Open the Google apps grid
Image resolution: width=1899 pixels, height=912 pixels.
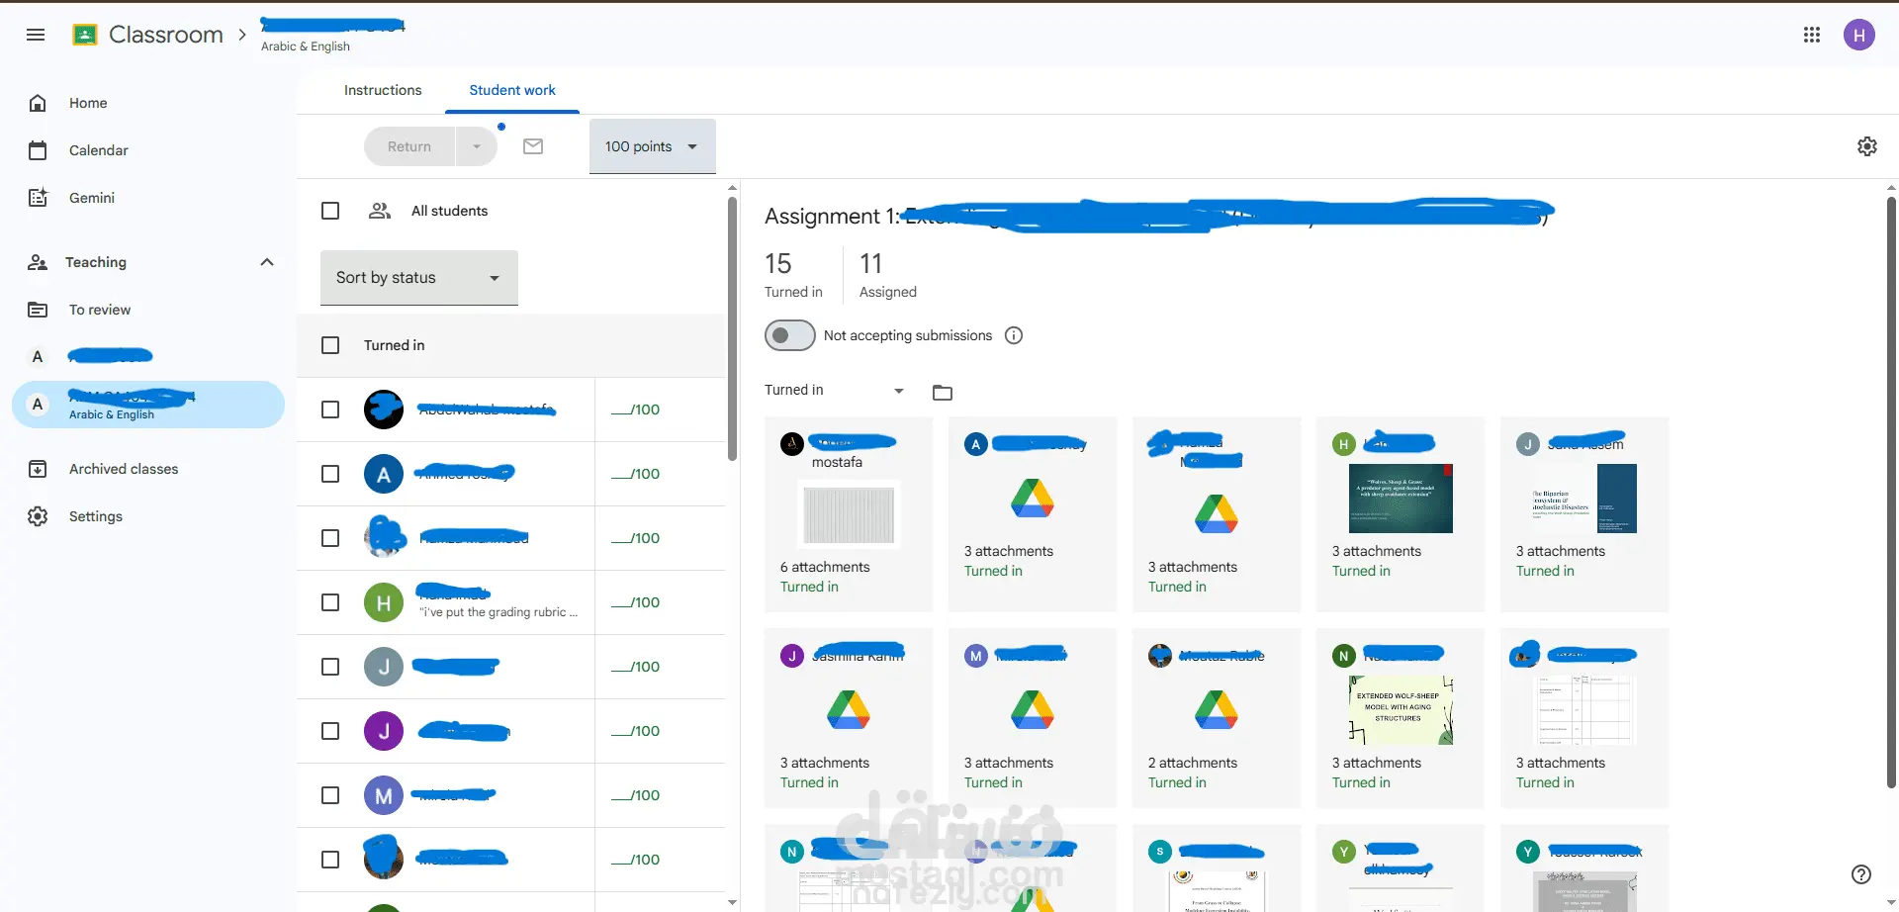1812,35
